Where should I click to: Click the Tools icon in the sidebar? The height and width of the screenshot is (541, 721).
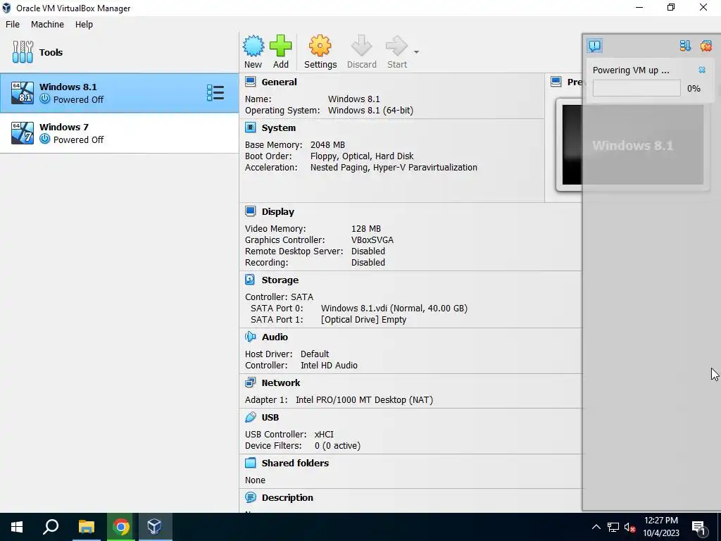[x=23, y=52]
